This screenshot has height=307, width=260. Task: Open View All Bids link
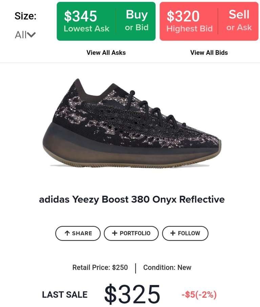tap(209, 53)
